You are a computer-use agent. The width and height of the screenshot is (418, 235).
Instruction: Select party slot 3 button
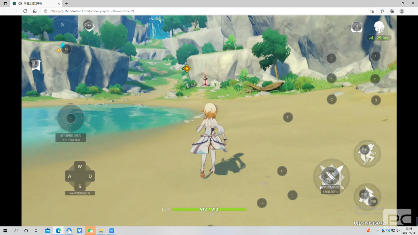[376, 101]
